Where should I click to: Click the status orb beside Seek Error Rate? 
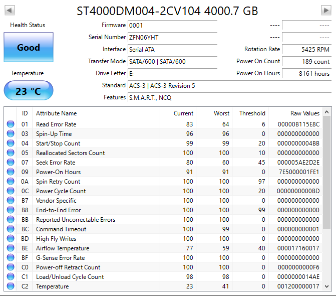click(11, 163)
